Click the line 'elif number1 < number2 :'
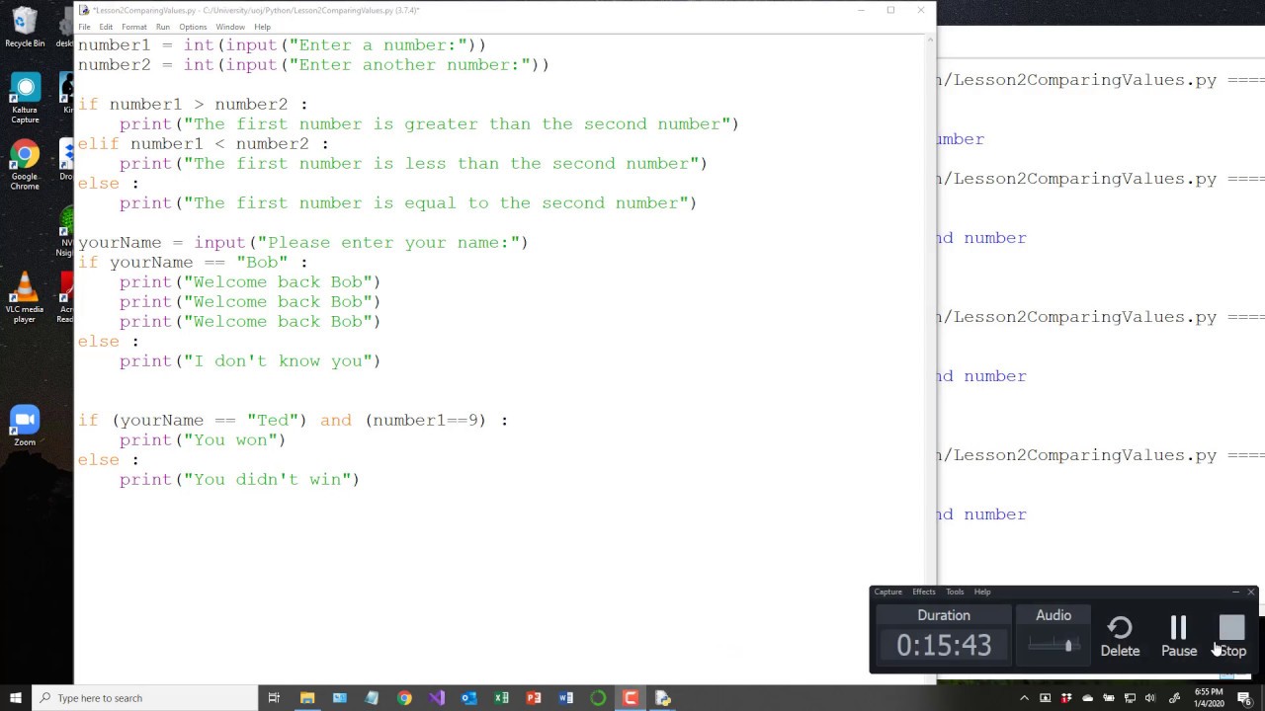1265x711 pixels. point(204,143)
